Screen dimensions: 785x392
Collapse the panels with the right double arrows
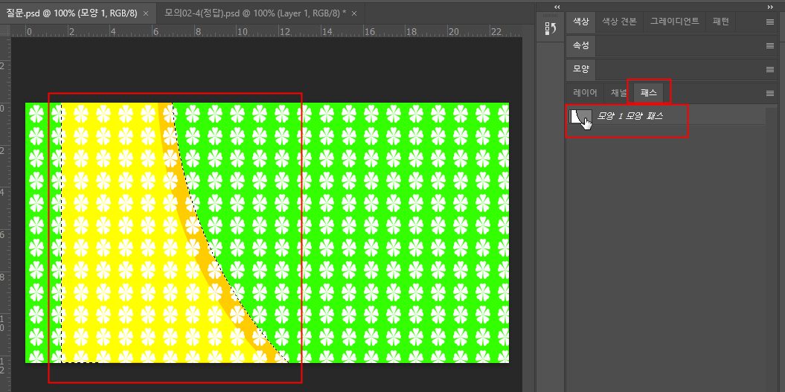770,7
